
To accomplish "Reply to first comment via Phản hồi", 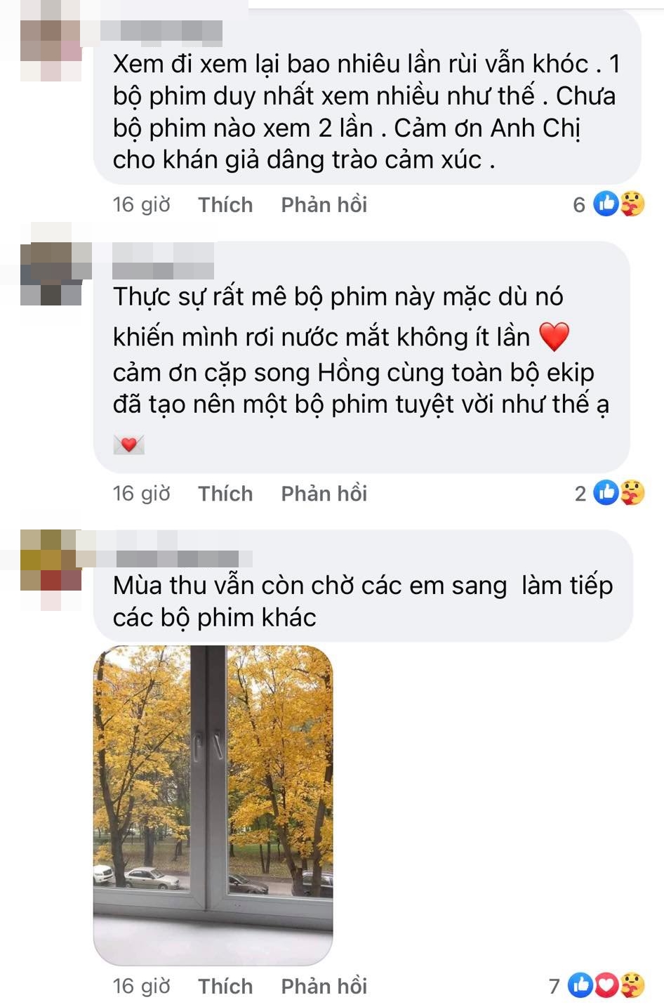I will pyautogui.click(x=324, y=205).
